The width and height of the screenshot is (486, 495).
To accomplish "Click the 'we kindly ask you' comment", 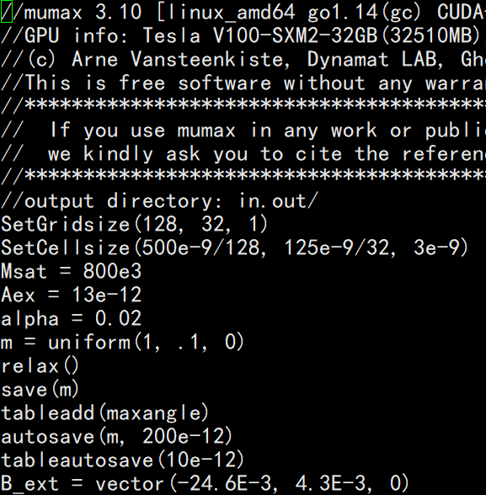I will click(243, 154).
